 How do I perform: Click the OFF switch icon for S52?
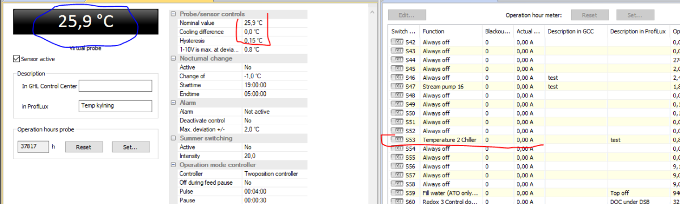point(397,131)
